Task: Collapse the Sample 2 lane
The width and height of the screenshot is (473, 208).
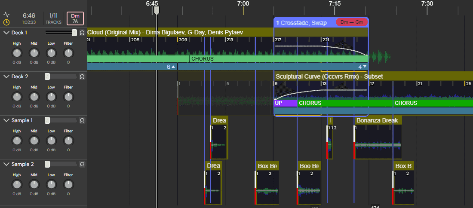Action: tap(6, 164)
